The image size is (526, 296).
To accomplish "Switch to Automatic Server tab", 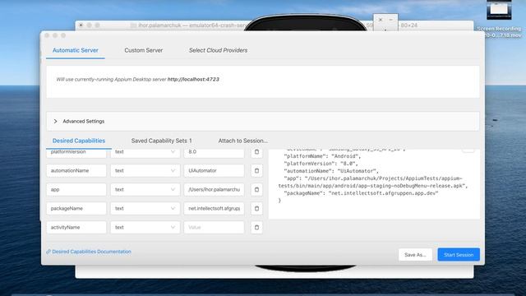I will click(75, 50).
